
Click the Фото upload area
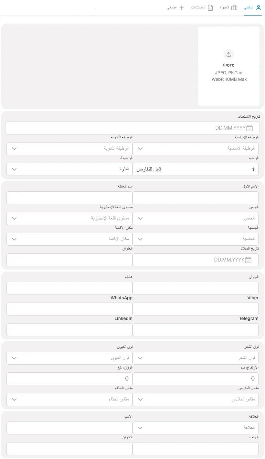(228, 66)
